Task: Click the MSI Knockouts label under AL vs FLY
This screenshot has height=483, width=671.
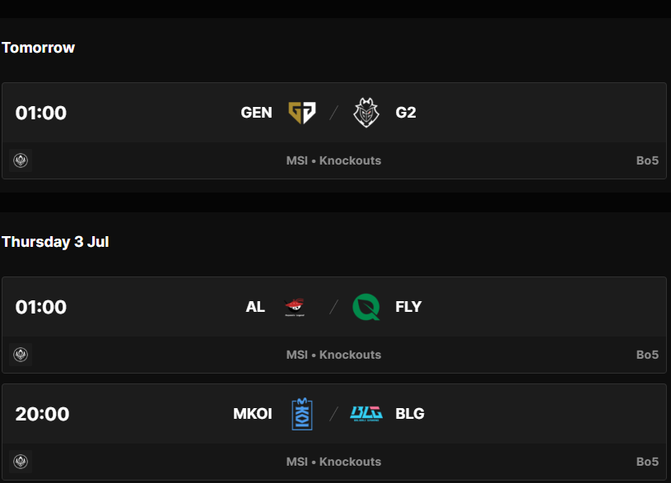Action: 333,355
